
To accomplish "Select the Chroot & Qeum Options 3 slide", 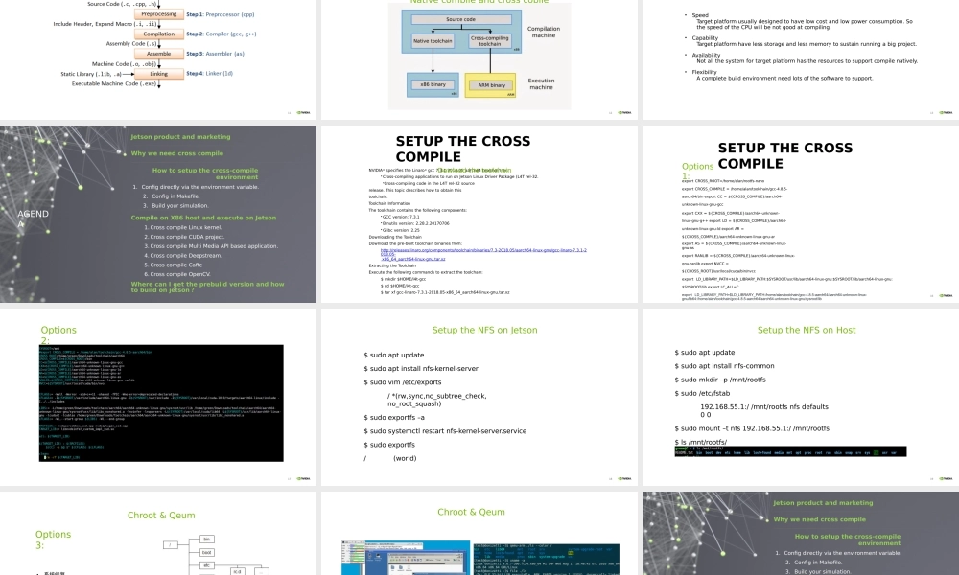I will 158,534.
